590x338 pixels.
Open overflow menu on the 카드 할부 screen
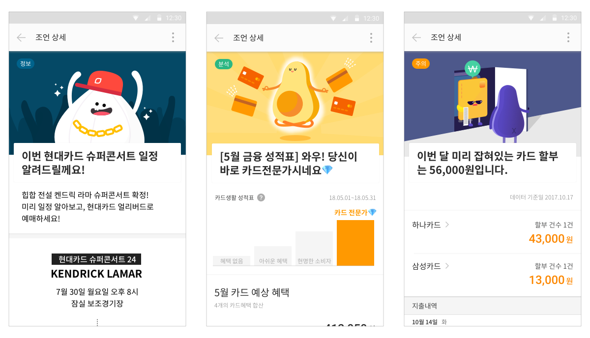pyautogui.click(x=568, y=37)
